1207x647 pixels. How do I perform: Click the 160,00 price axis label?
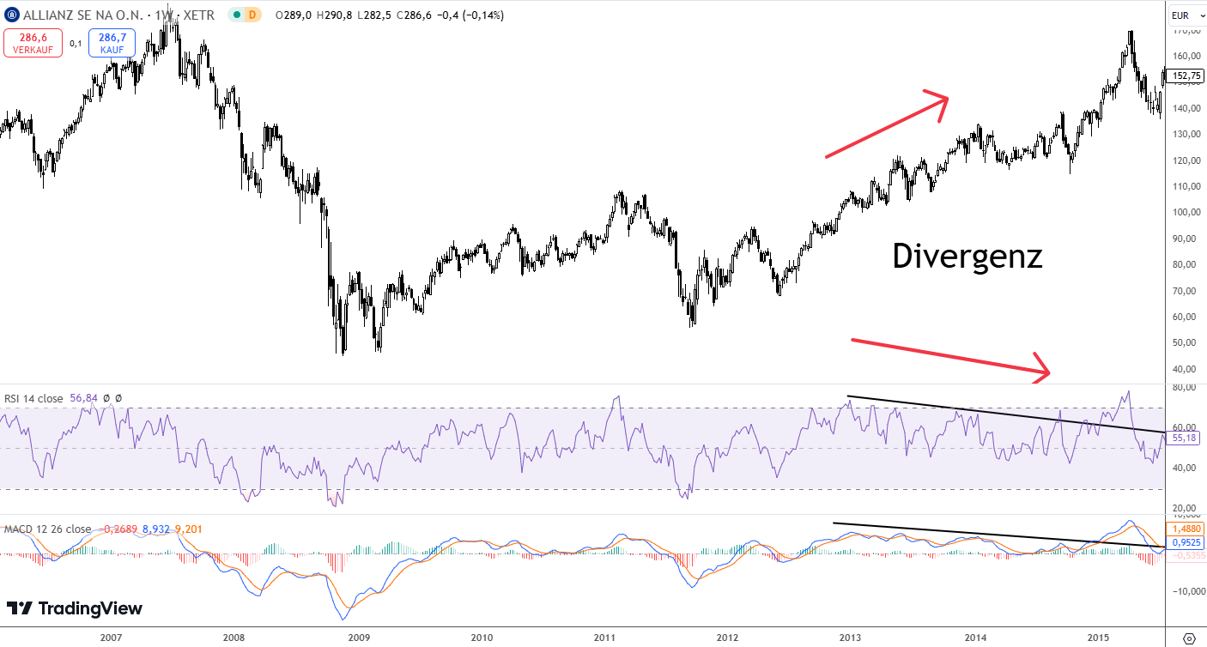click(x=1186, y=57)
